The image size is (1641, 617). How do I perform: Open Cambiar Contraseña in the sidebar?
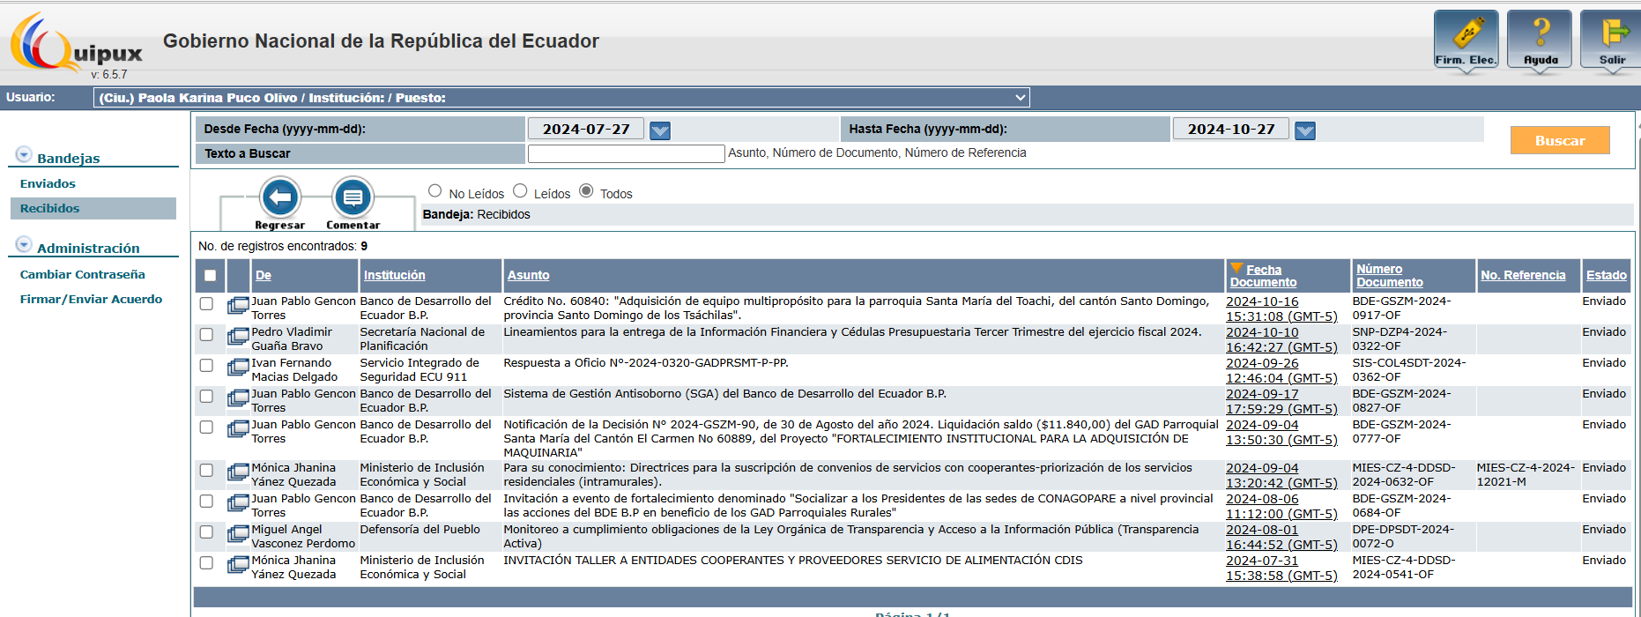click(82, 274)
